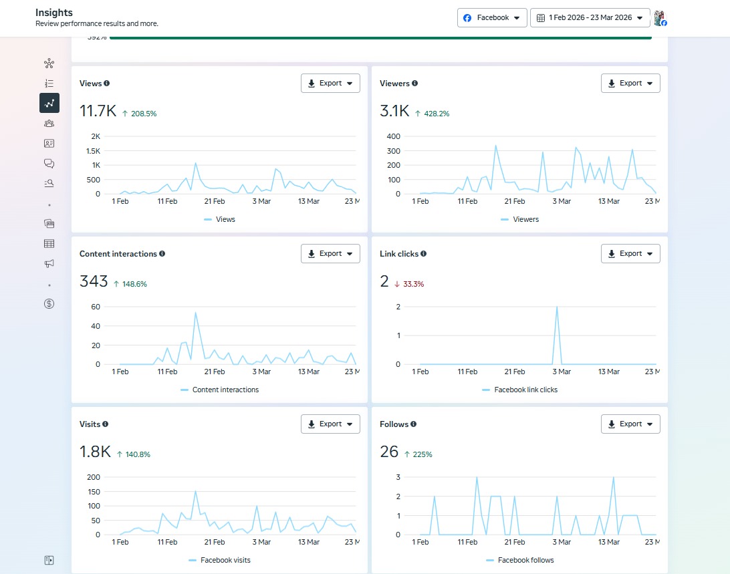Image resolution: width=730 pixels, height=574 pixels.
Task: Open the network hub icon in sidebar
Action: point(49,63)
